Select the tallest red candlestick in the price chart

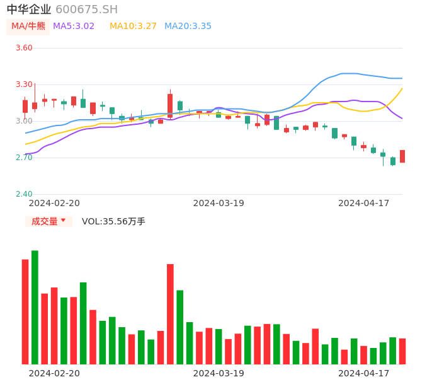click(170, 105)
